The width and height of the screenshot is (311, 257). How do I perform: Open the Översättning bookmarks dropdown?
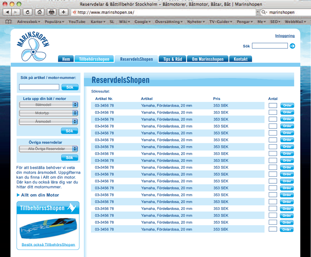click(169, 22)
